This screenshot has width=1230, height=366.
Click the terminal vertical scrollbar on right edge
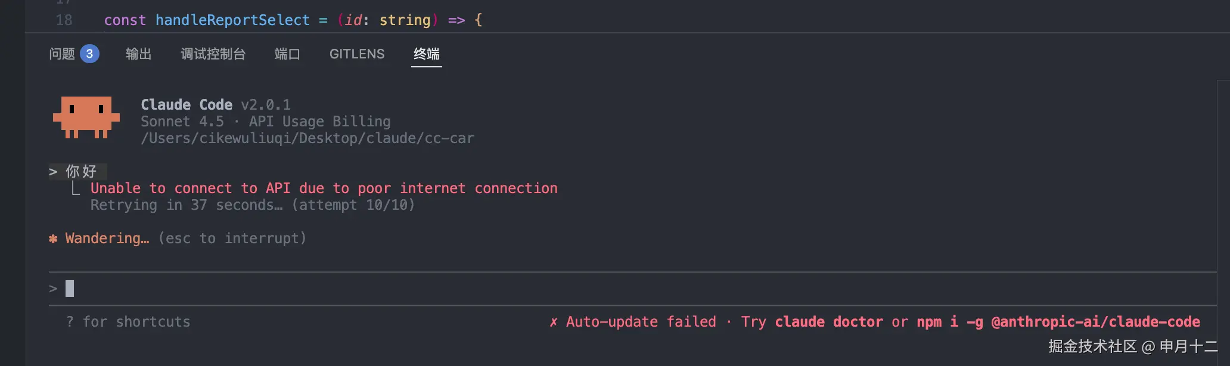click(x=1223, y=179)
